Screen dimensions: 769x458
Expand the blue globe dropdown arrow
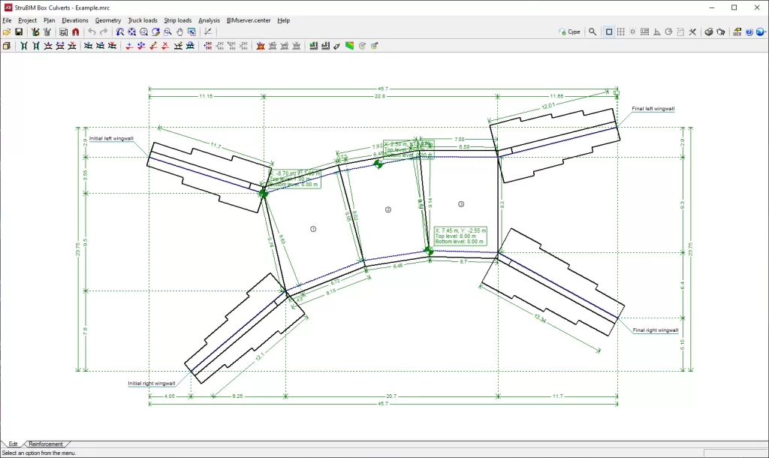point(764,32)
